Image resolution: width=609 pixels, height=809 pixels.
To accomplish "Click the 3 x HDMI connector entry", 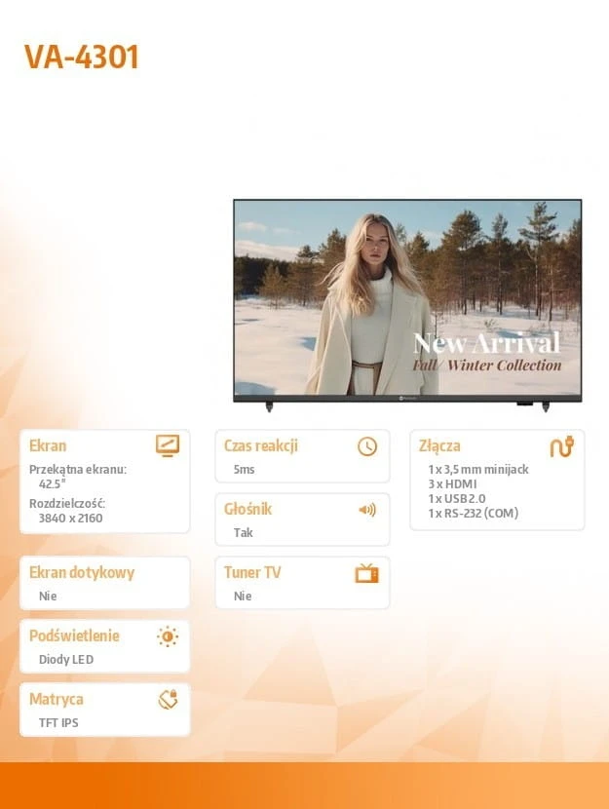I will [x=452, y=483].
